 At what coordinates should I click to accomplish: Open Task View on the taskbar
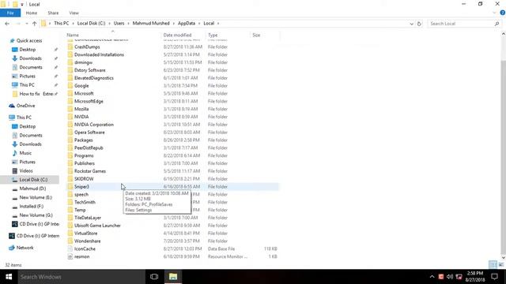click(x=154, y=277)
